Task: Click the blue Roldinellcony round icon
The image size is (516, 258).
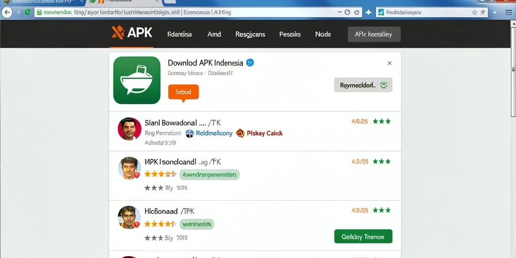Action: click(189, 133)
